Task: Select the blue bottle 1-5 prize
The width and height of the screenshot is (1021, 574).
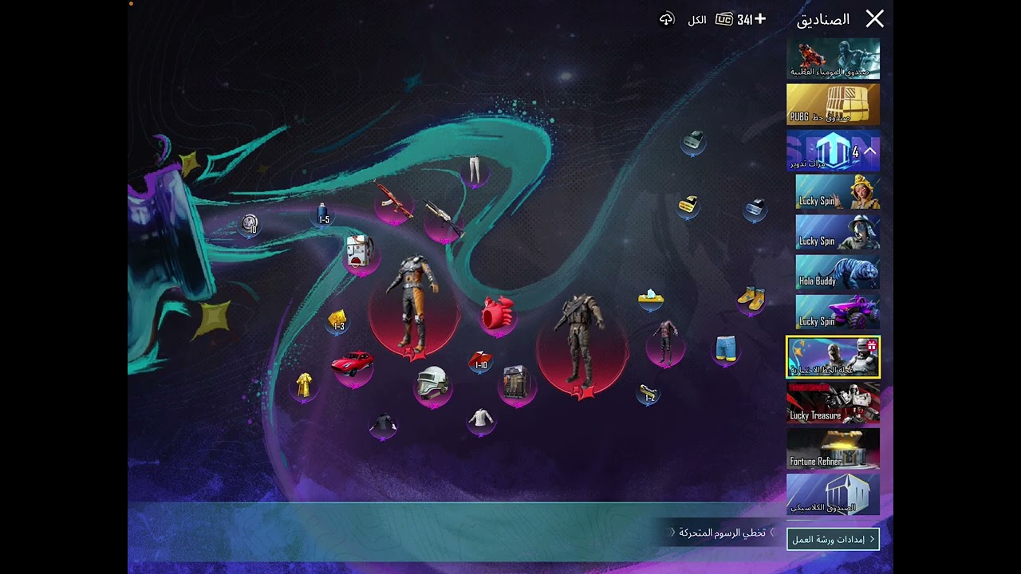Action: click(323, 214)
